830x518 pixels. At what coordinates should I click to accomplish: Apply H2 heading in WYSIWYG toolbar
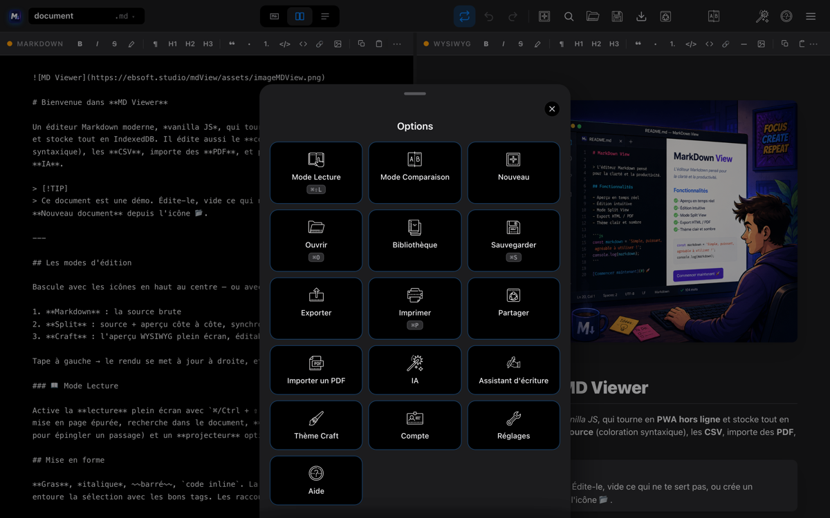pos(596,44)
